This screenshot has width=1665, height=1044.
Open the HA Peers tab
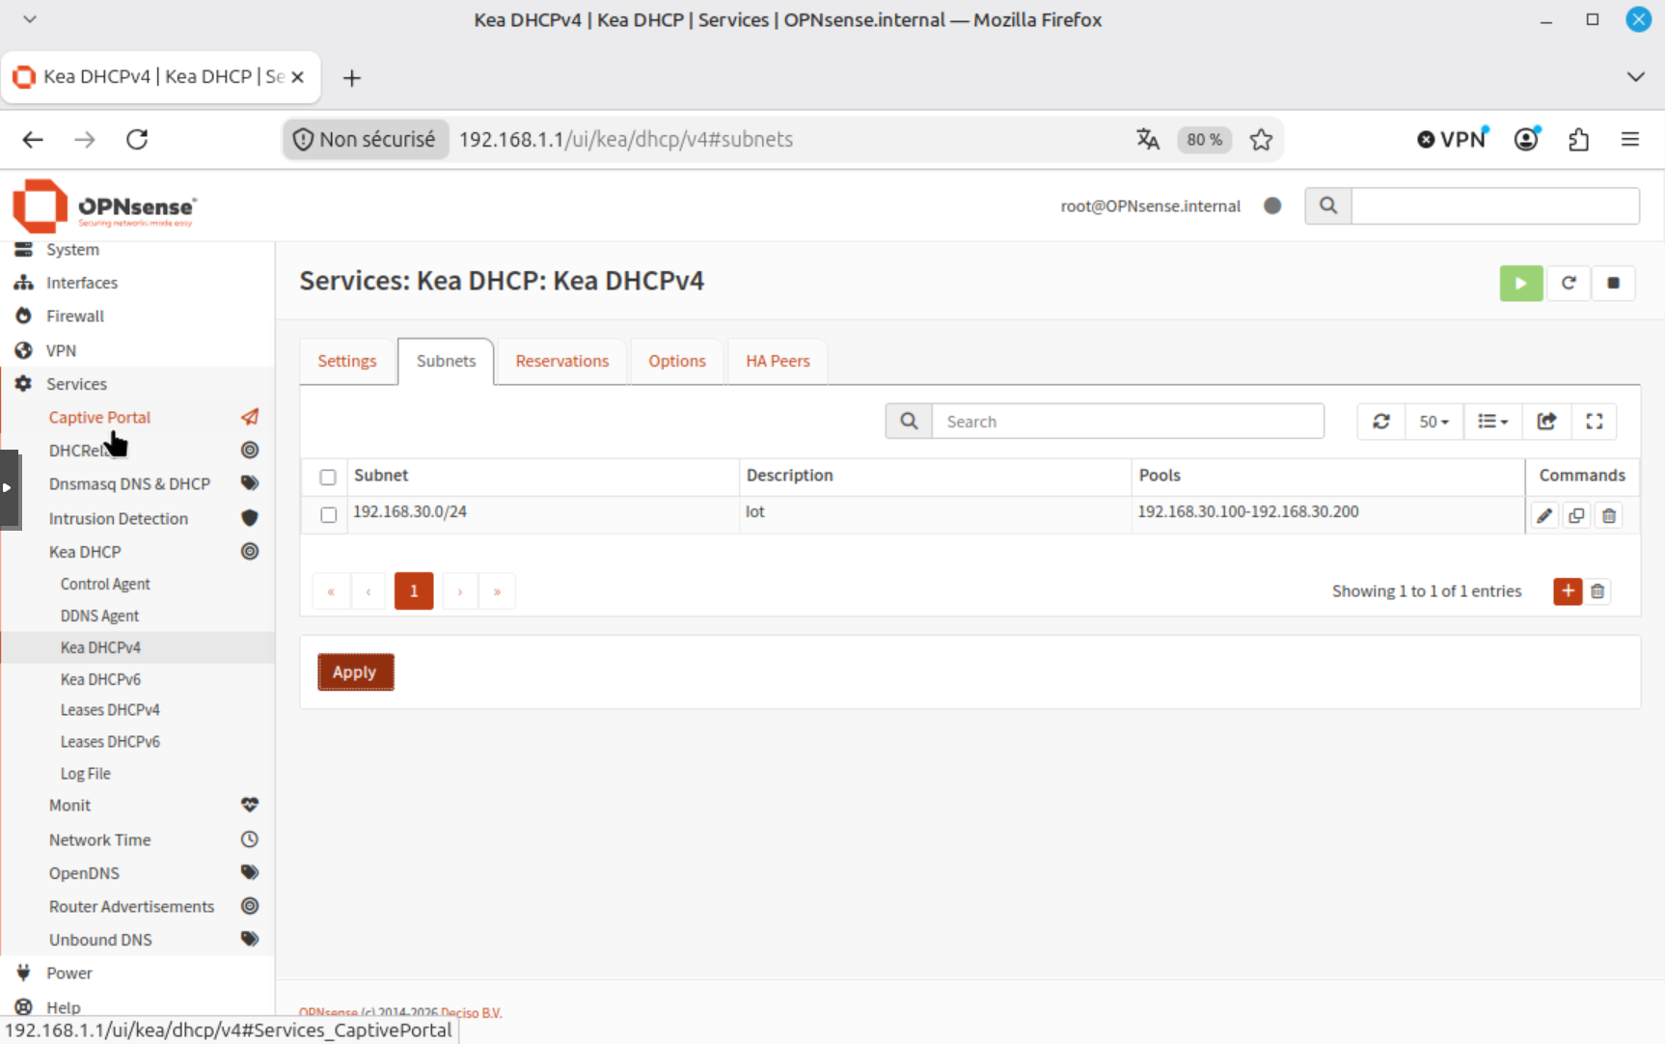coord(778,361)
